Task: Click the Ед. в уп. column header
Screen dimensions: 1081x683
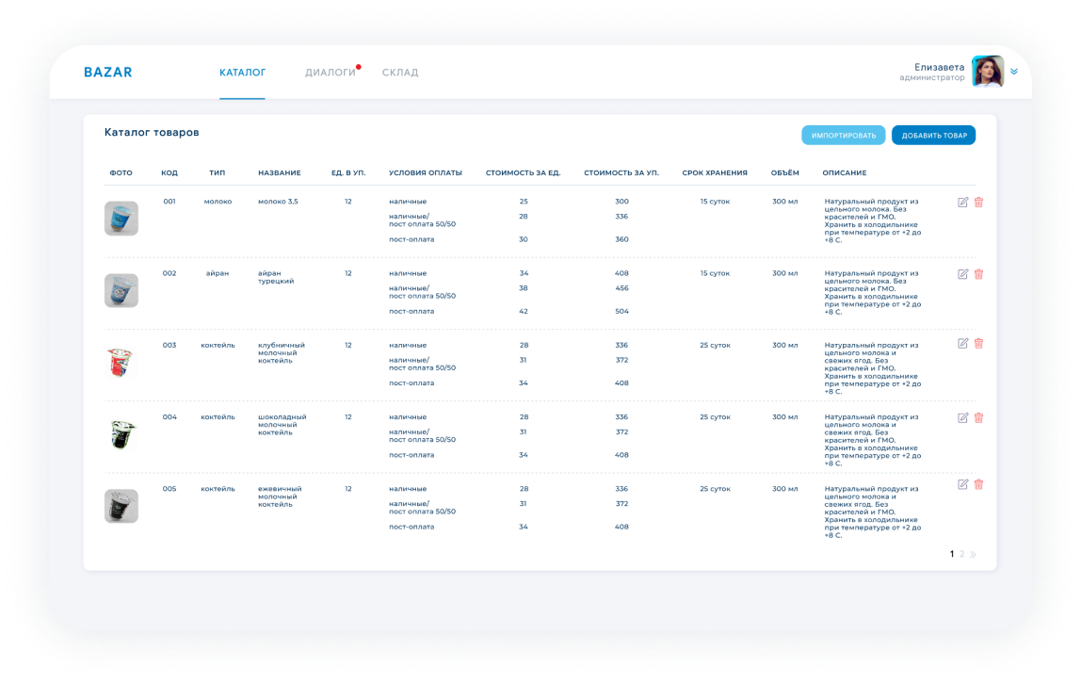Action: coord(348,172)
